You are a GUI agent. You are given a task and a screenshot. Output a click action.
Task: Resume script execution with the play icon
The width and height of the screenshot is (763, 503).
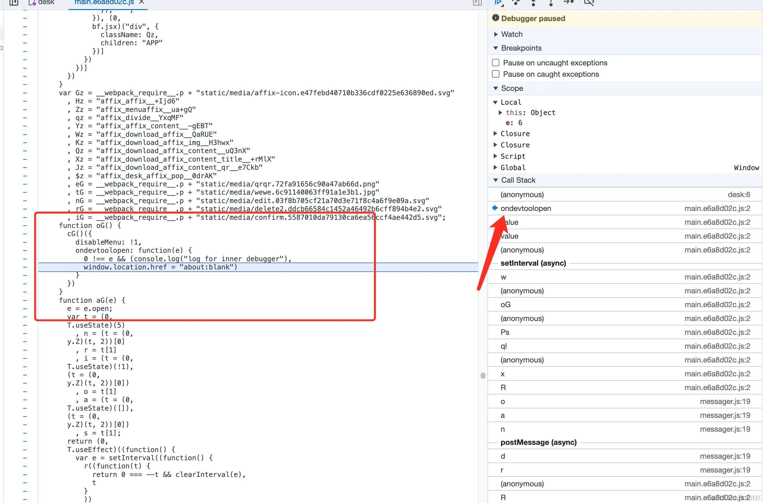click(x=498, y=3)
